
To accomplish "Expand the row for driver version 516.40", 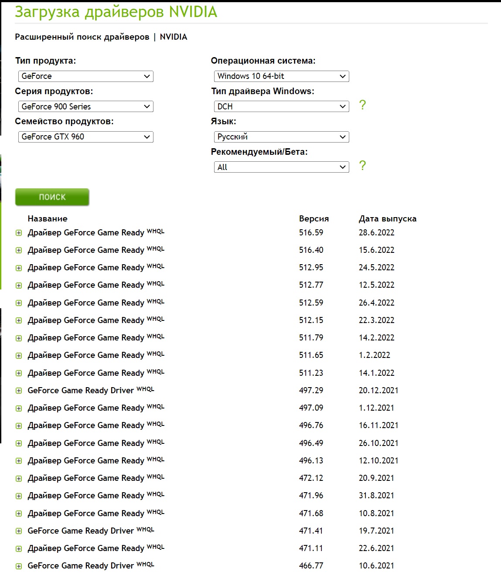I will tap(19, 251).
